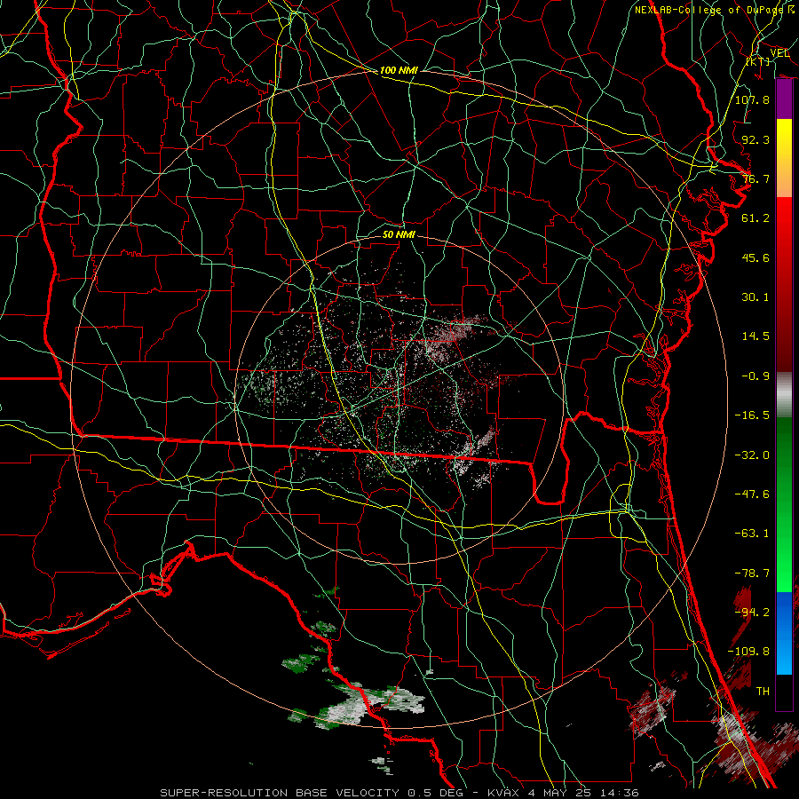This screenshot has width=799, height=799.
Task: Click the -47.6 value on velocity scale
Action: pos(752,494)
